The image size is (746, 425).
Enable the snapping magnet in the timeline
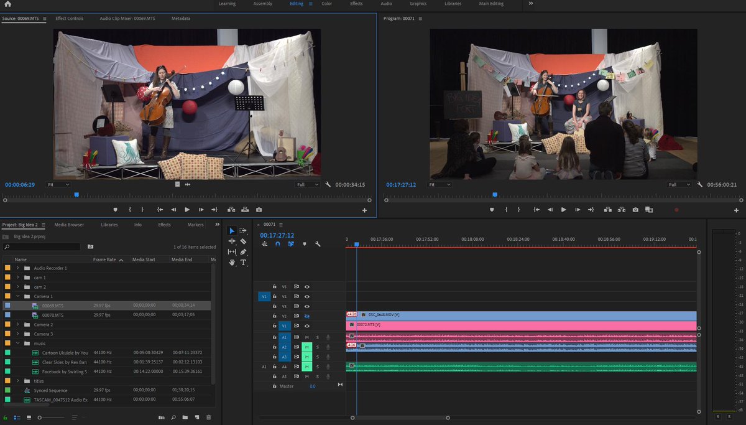click(x=278, y=244)
